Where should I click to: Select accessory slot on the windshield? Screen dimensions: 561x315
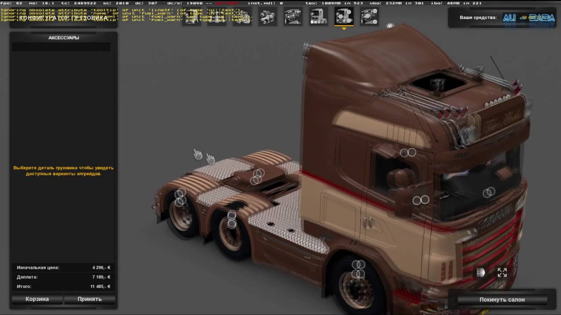point(489,192)
